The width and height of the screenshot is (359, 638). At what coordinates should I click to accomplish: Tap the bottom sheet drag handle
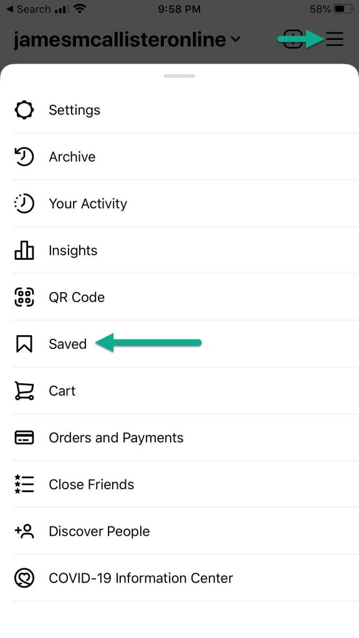point(179,76)
